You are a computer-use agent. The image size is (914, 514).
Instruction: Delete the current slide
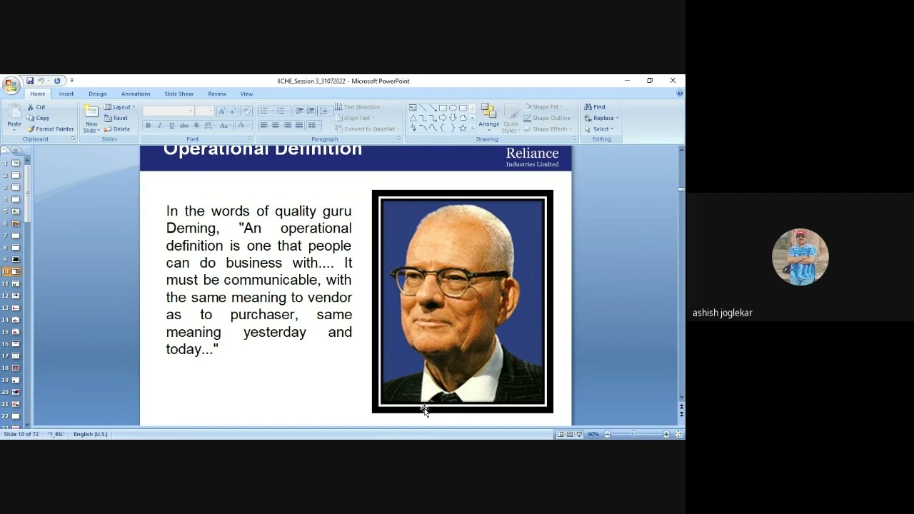(117, 129)
